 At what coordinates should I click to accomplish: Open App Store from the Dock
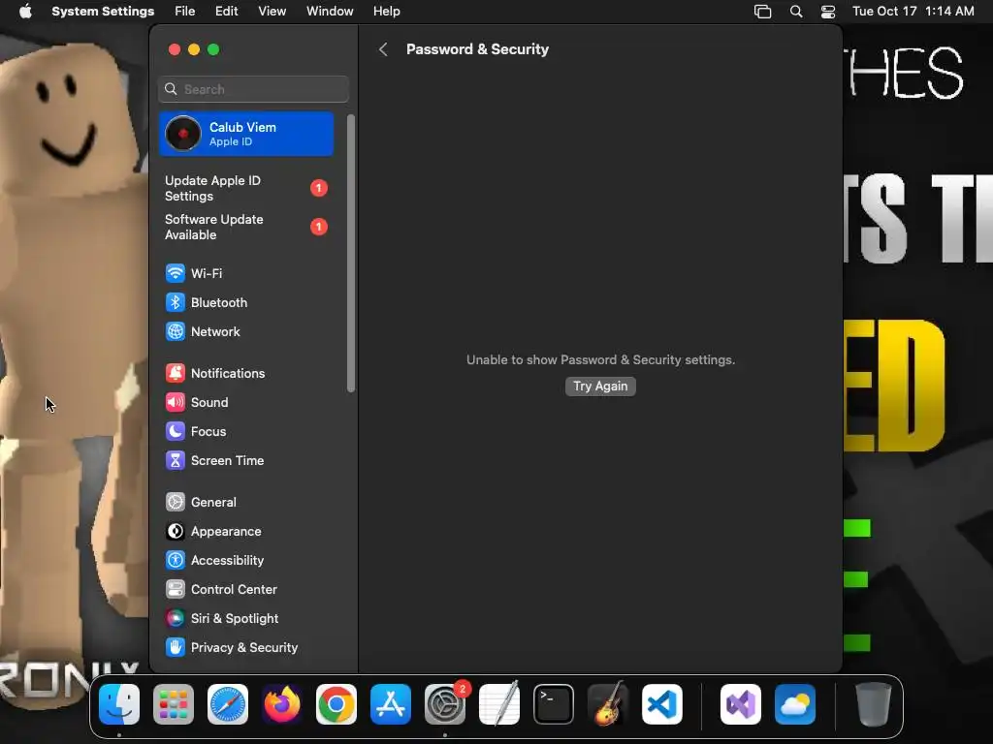(x=391, y=704)
